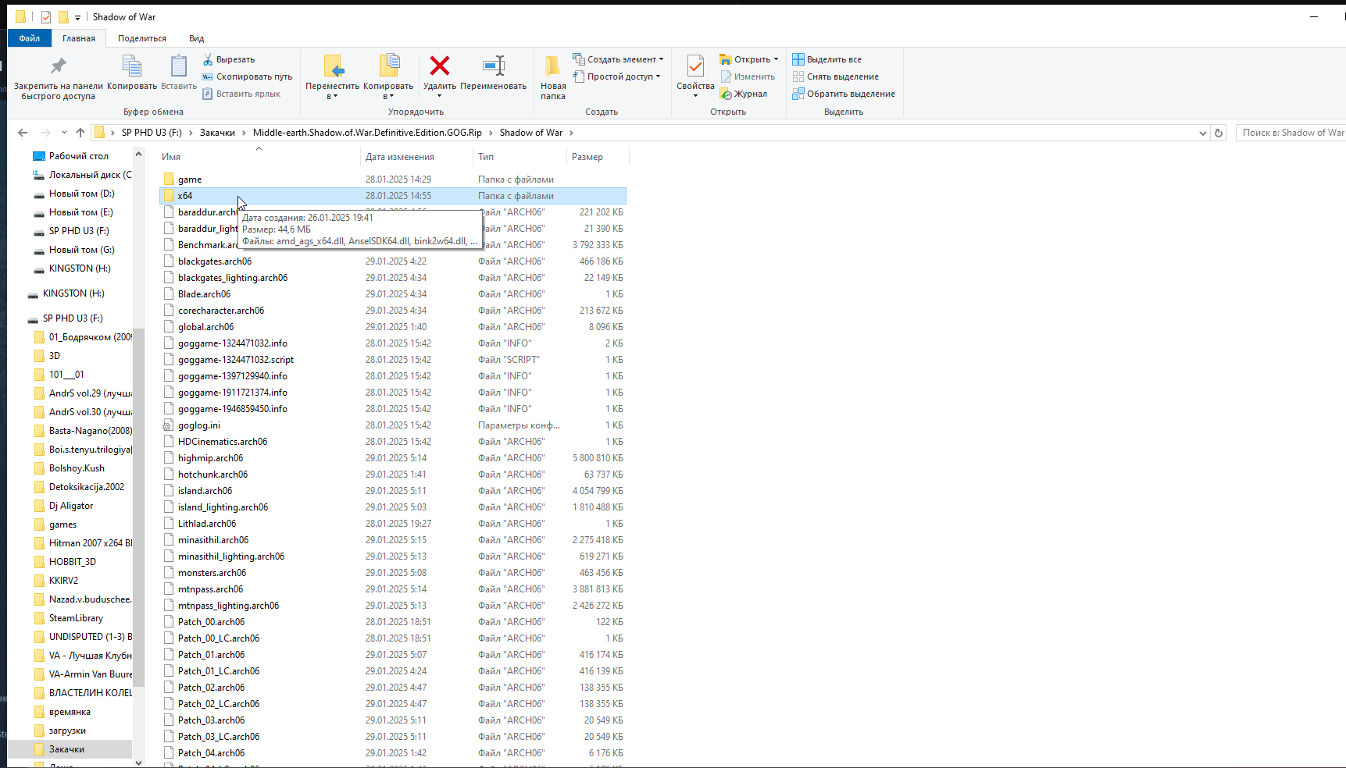Select KINGSTON (H:) under top drive list

(80, 268)
